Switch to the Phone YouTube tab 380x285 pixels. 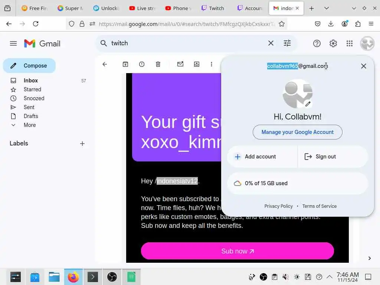pyautogui.click(x=178, y=8)
